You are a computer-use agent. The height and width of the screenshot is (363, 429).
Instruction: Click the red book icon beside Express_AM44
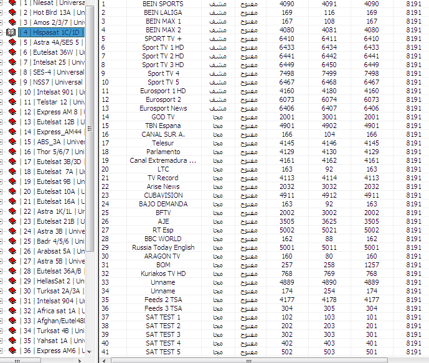tap(12, 132)
